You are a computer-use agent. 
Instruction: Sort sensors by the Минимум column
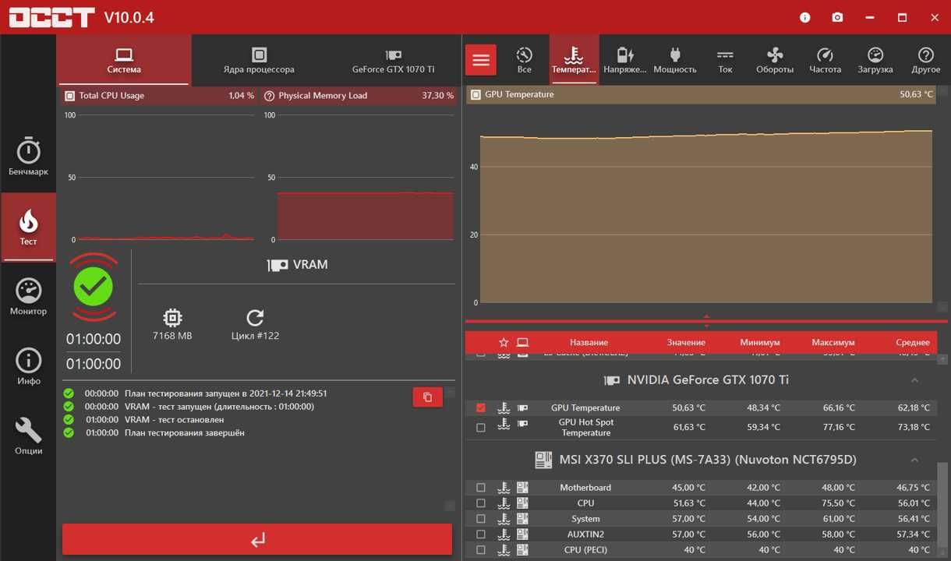tap(760, 342)
